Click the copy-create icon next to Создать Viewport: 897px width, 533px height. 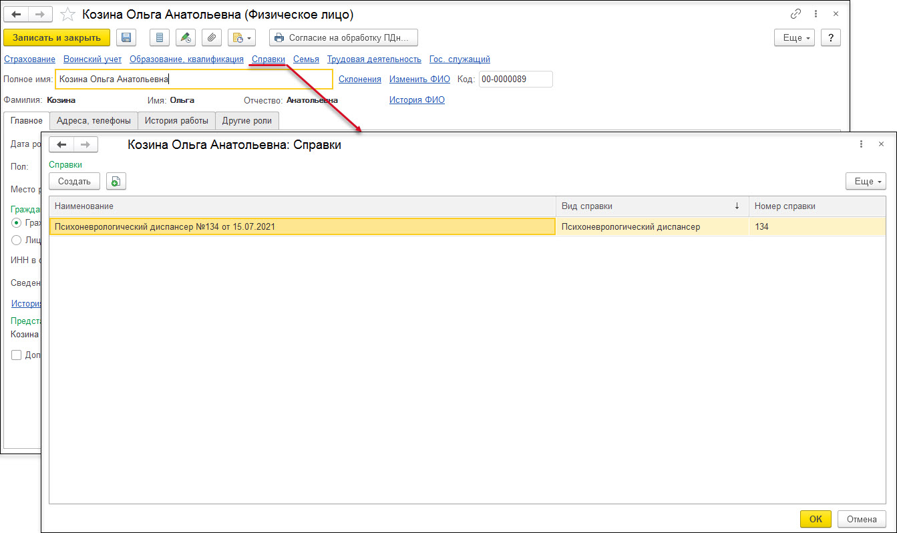coord(116,181)
